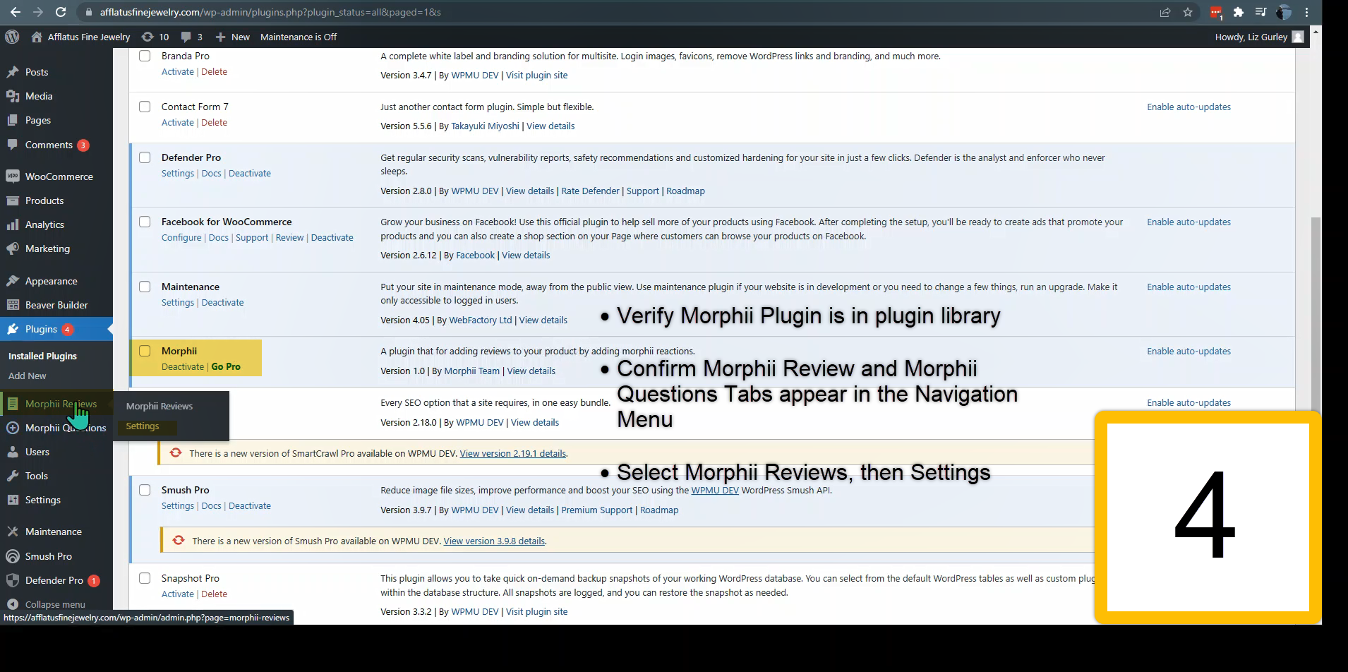Viewport: 1348px width, 672px height.
Task: Select Branda Pro plugin checkbox
Action: (145, 56)
